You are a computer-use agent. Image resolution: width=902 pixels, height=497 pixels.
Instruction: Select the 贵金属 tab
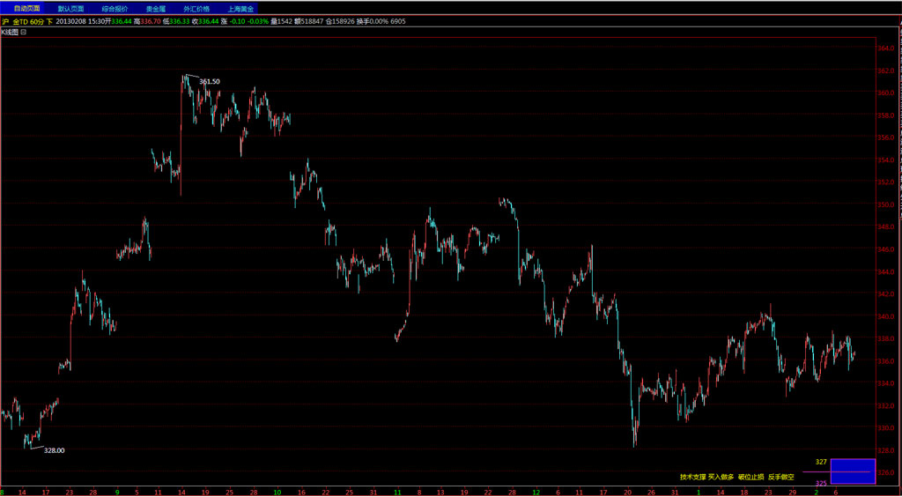(156, 8)
